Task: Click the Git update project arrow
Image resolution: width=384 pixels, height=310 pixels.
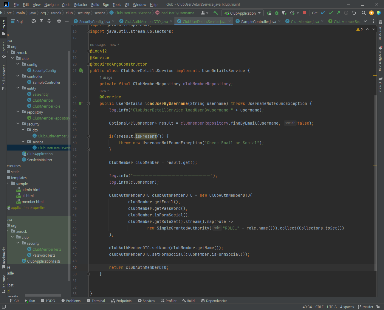Action: click(x=323, y=13)
